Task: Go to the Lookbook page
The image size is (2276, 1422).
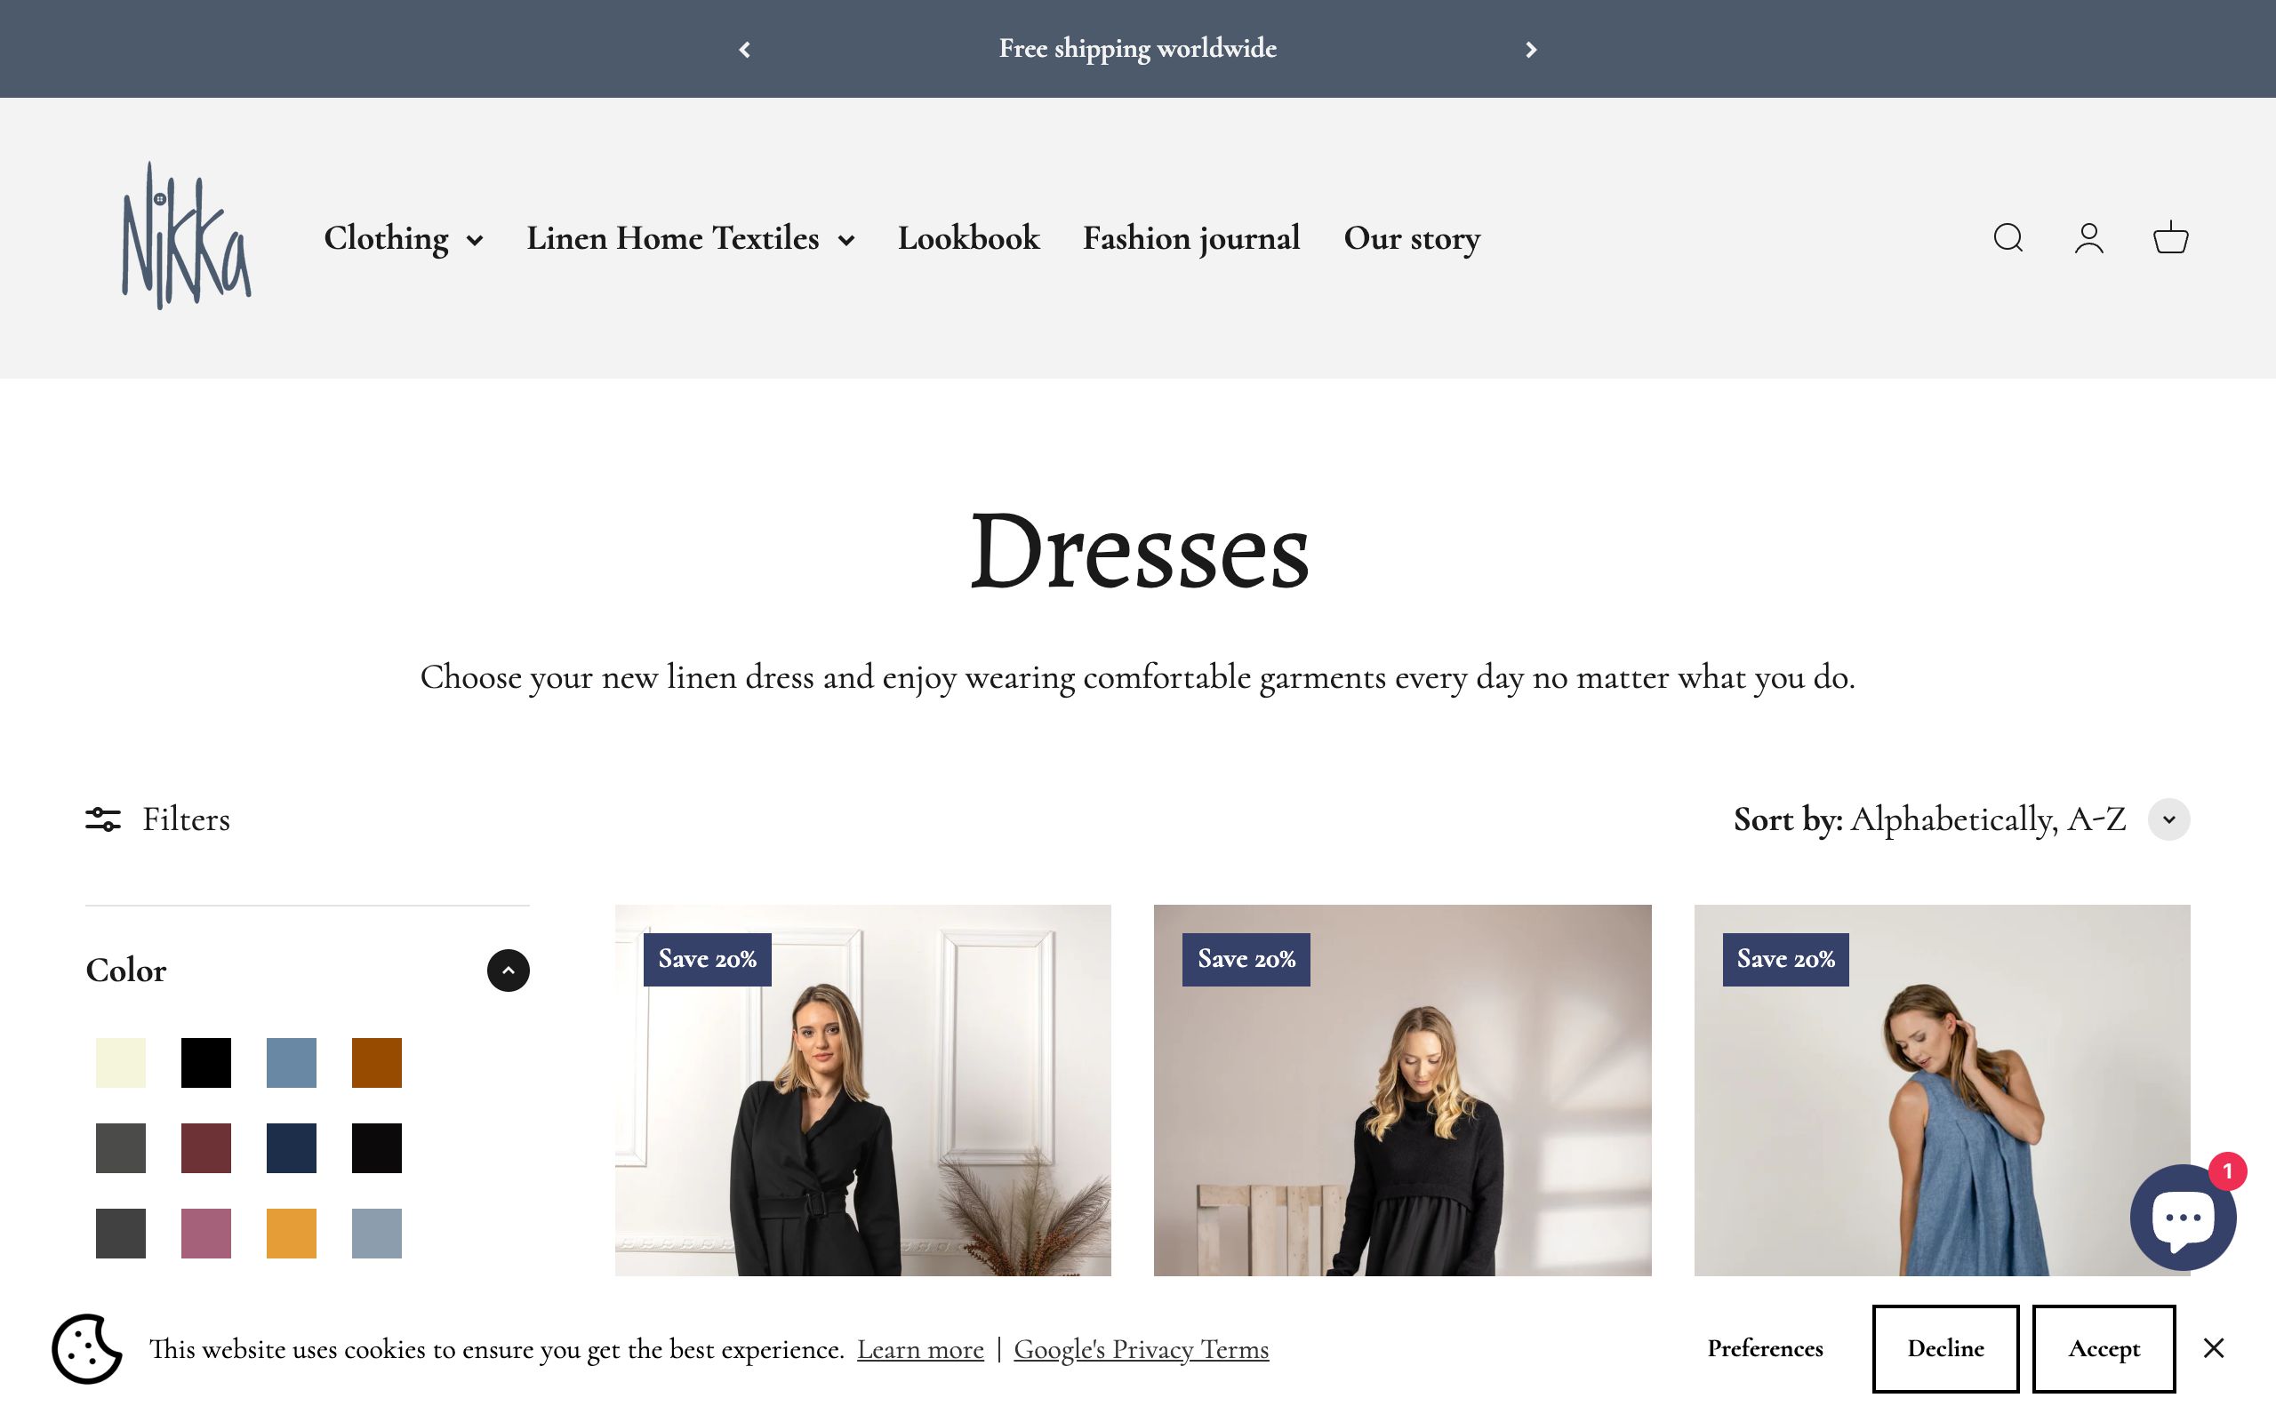Action: pyautogui.click(x=968, y=238)
